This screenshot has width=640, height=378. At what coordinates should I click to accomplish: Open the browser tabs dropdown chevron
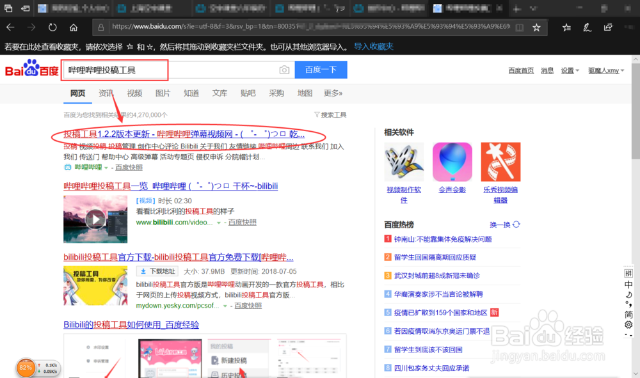click(x=534, y=8)
